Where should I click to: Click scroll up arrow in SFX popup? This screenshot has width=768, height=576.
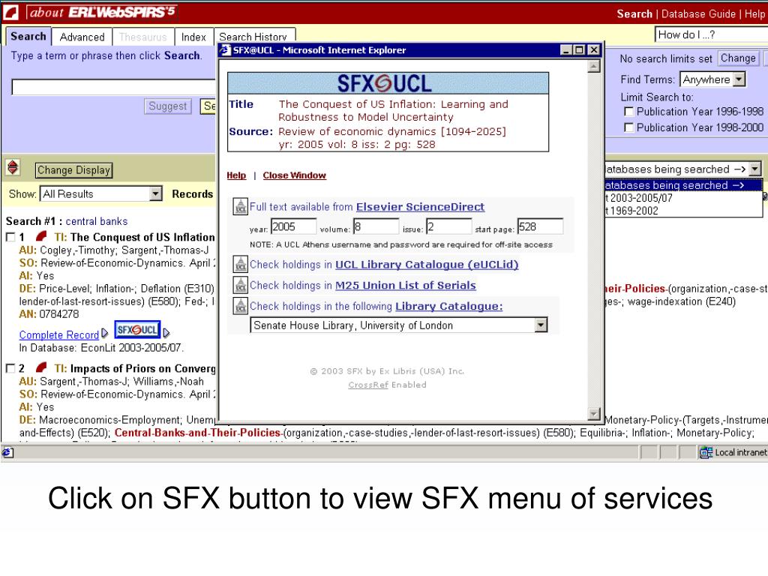coord(594,66)
